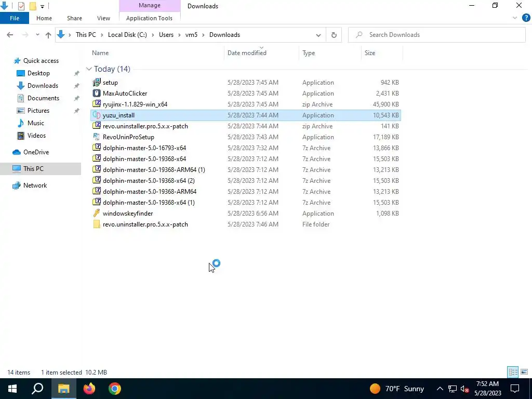Click the setup application file icon
The height and width of the screenshot is (399, 532).
(97, 83)
